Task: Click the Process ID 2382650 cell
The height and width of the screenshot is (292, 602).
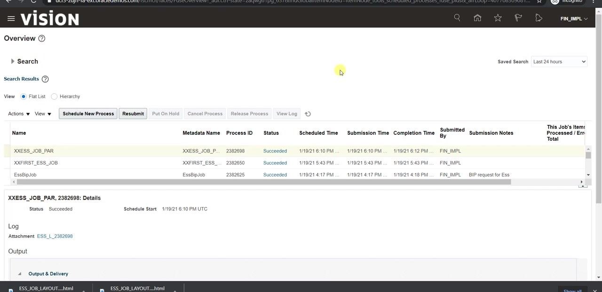Action: 235,163
